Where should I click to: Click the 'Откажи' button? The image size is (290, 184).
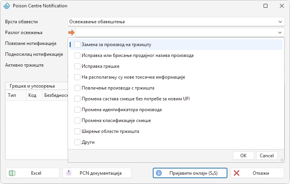[x=257, y=173]
